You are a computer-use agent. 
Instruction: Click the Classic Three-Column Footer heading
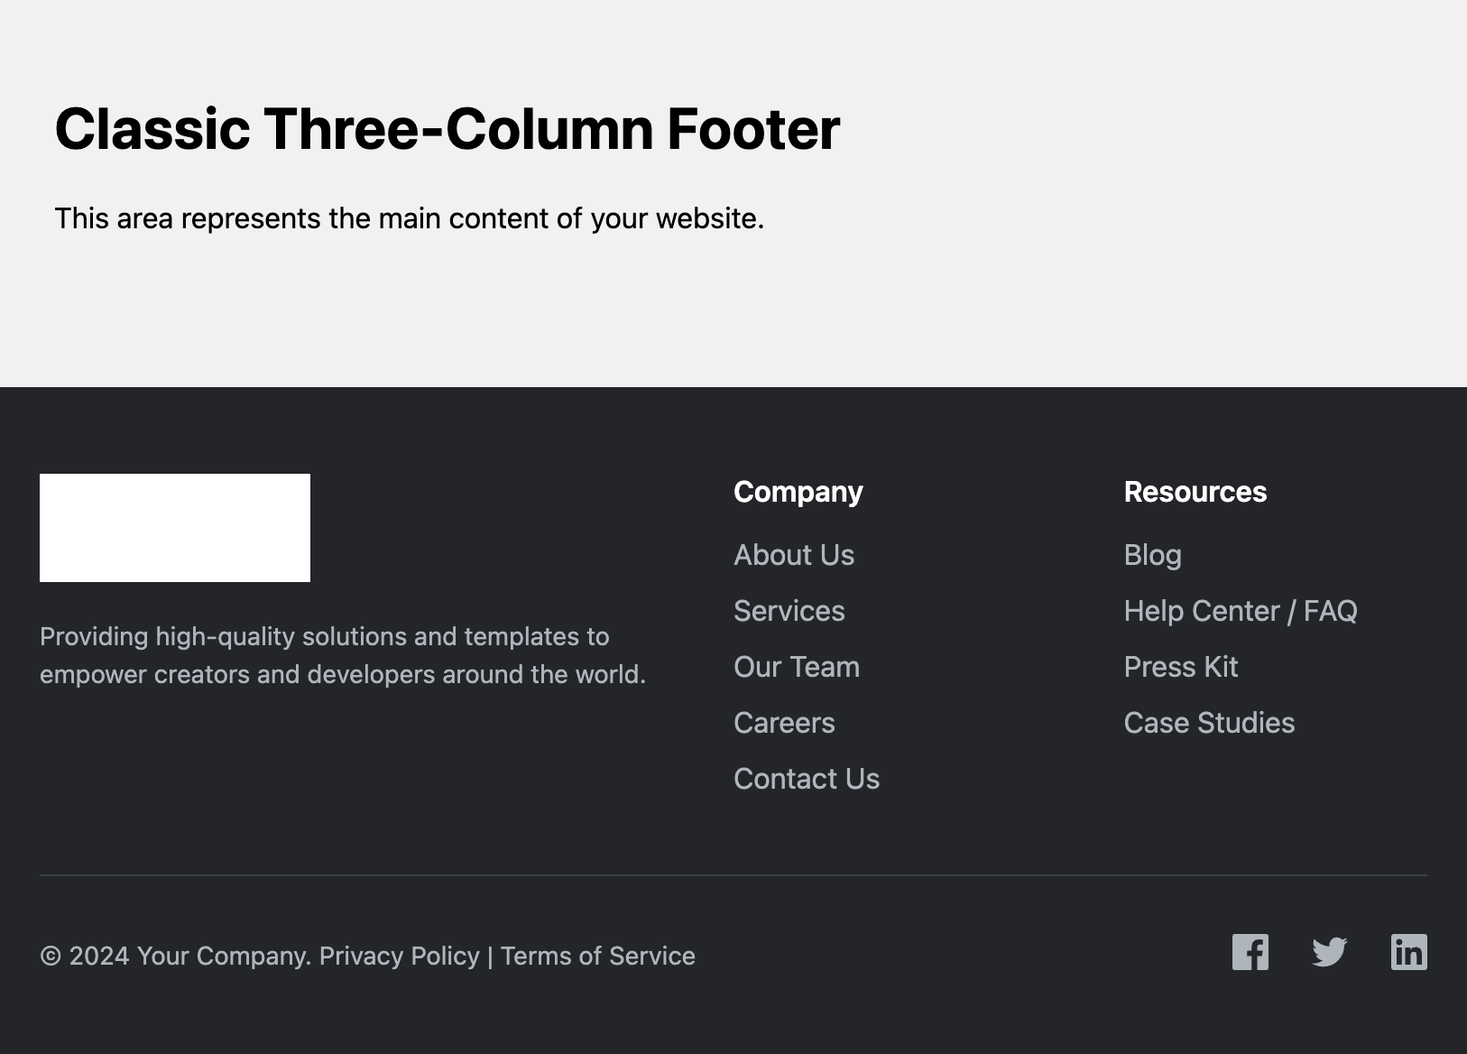(x=447, y=128)
